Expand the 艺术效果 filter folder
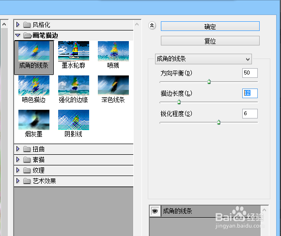This screenshot has width=281, height=236. tap(18, 181)
